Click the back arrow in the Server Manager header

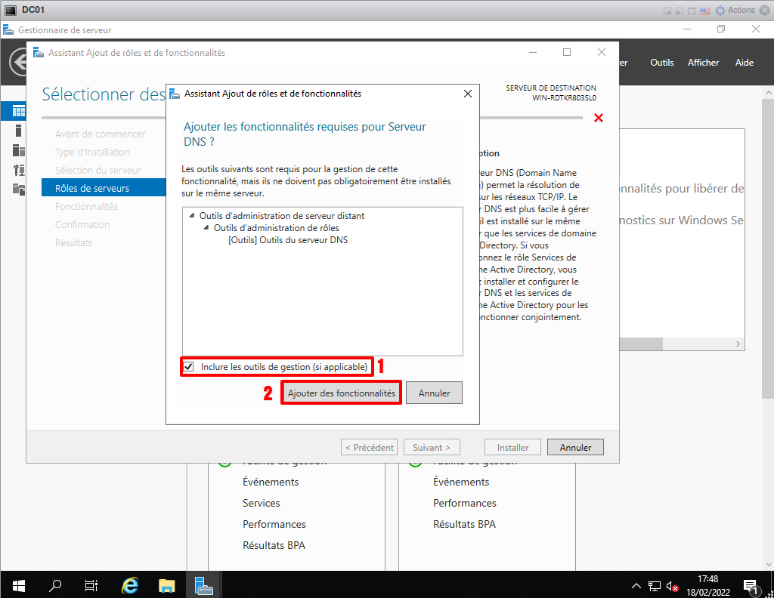click(x=18, y=63)
